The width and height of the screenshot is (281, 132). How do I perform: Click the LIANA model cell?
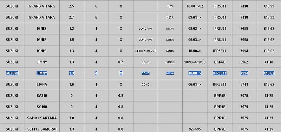tap(42, 85)
